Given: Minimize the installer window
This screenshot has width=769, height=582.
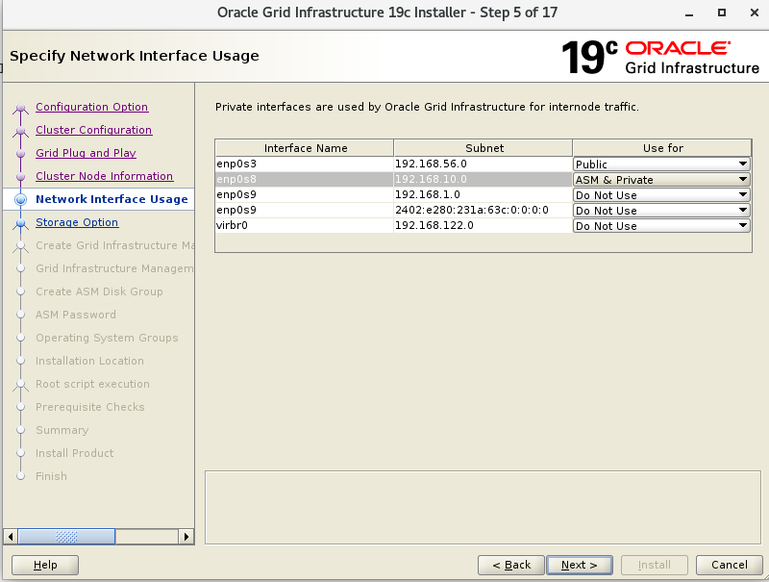Looking at the screenshot, I should pos(689,13).
